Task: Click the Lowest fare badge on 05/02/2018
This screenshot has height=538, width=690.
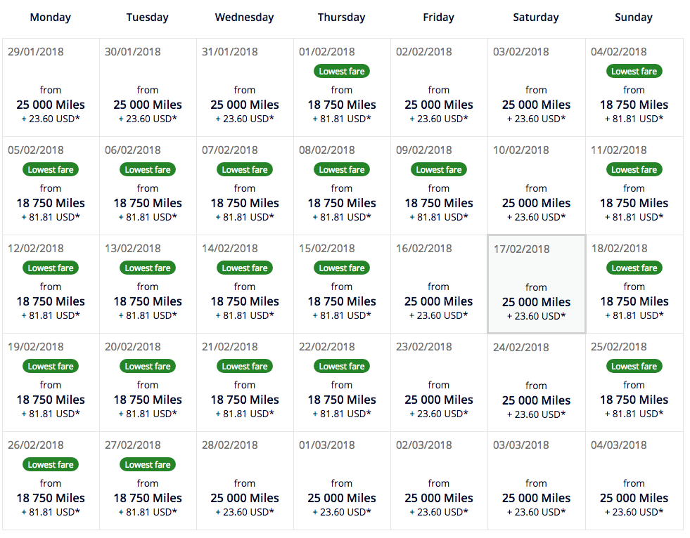Action: (x=51, y=169)
